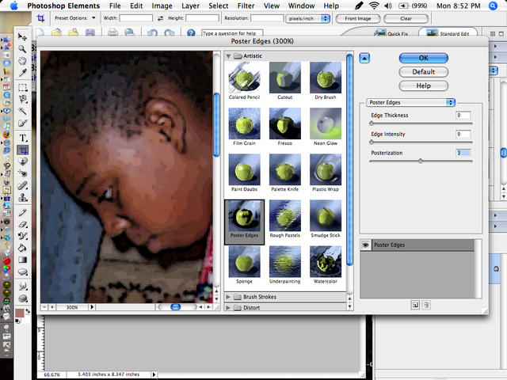Image resolution: width=507 pixels, height=380 pixels.
Task: Click the crop Width input field
Action: point(136,18)
